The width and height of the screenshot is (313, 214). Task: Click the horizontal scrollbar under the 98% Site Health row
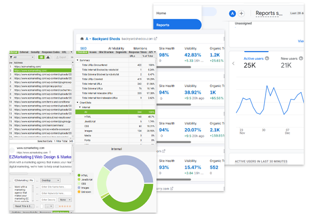coord(174,67)
